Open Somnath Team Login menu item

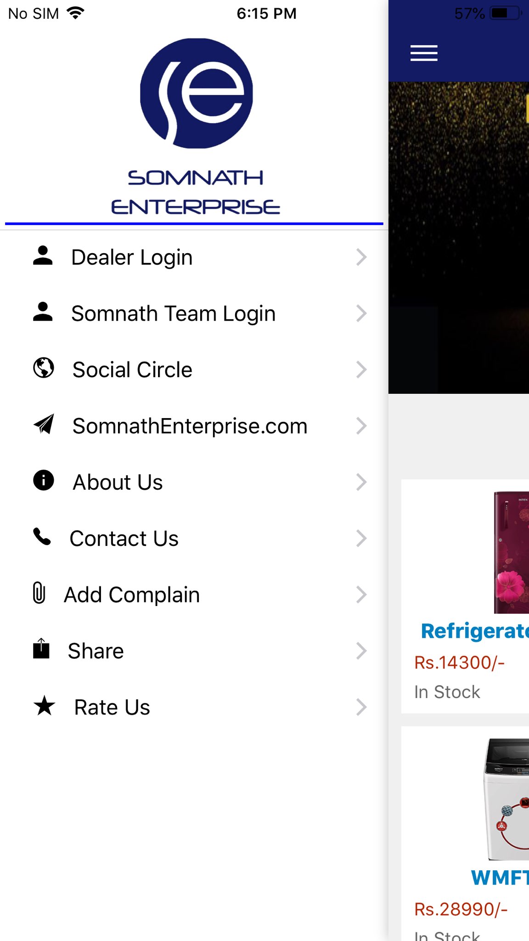pos(194,313)
